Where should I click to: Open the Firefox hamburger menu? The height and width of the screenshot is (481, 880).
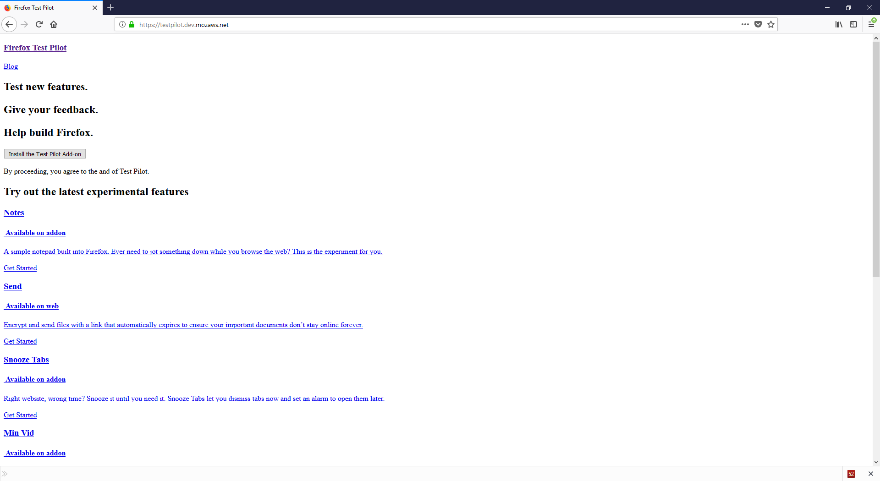871,24
